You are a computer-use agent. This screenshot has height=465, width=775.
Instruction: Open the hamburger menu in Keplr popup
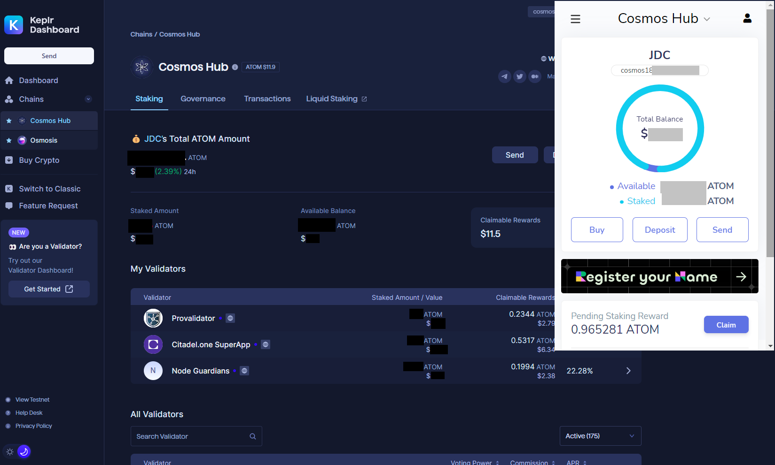[x=575, y=19]
